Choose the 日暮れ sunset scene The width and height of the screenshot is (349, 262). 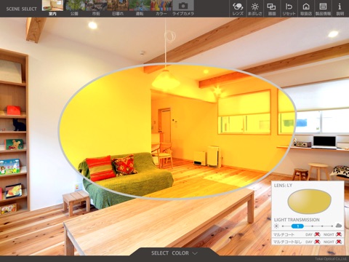[118, 8]
